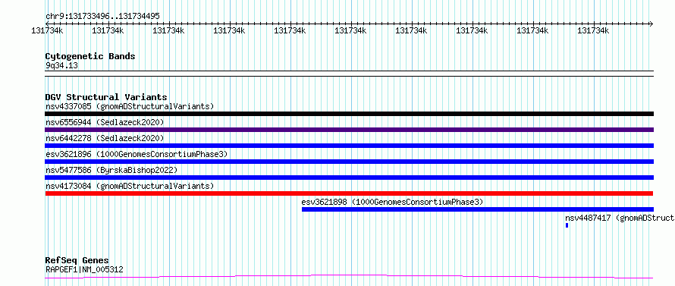Screen dimensions: 675x286
Task: Open nsv4173084 (gnomADStructuralVariants) label
Action: [x=130, y=186]
